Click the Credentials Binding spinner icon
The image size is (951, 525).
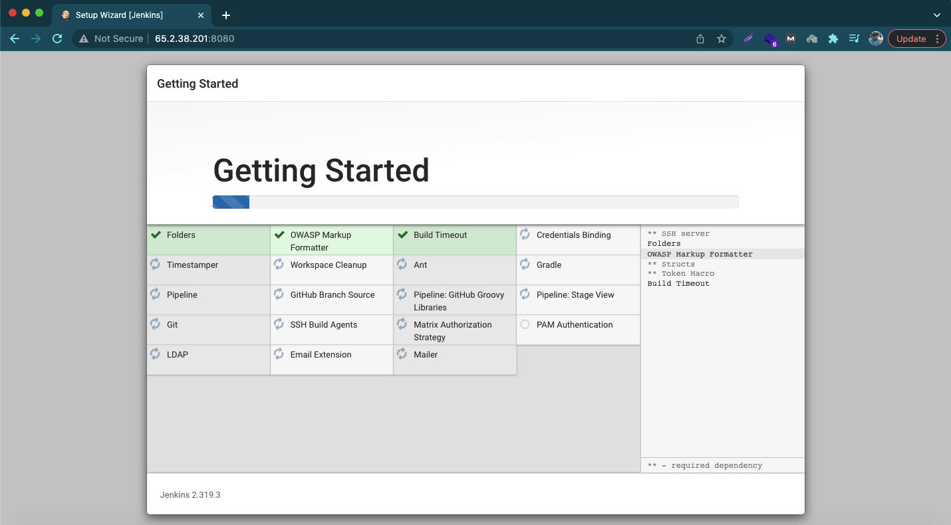pyautogui.click(x=525, y=235)
